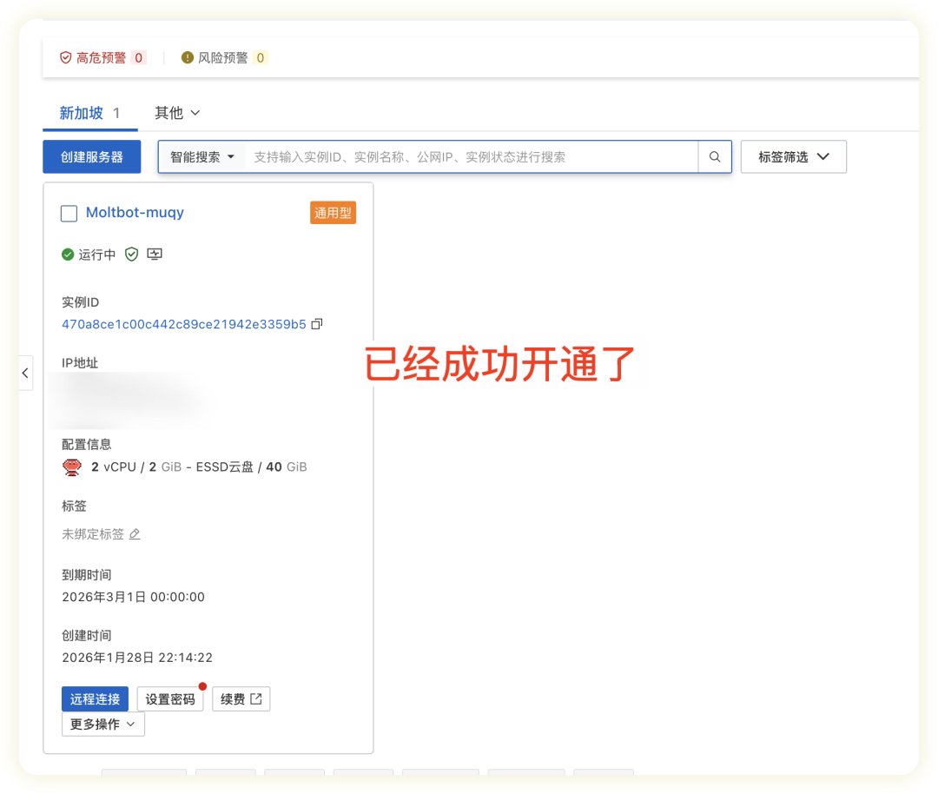Viewport: 938px width, 794px height.
Task: Focus the instance search input field
Action: point(469,157)
